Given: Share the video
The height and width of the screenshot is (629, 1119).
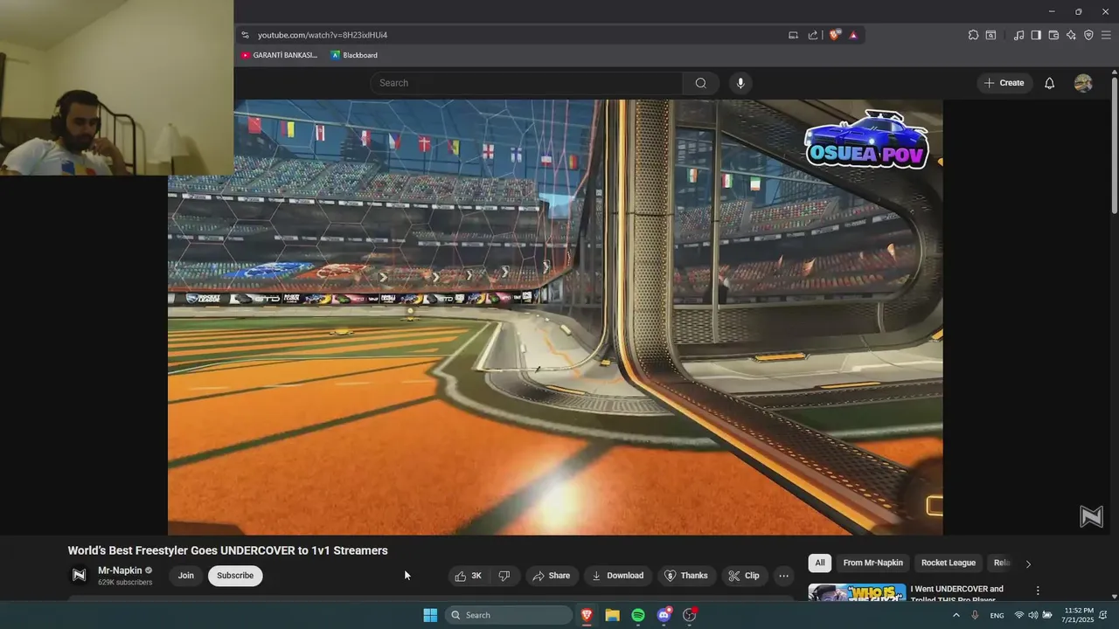Looking at the screenshot, I should tap(552, 576).
